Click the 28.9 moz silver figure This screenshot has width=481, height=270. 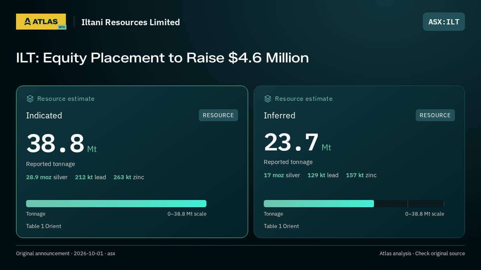click(47, 177)
